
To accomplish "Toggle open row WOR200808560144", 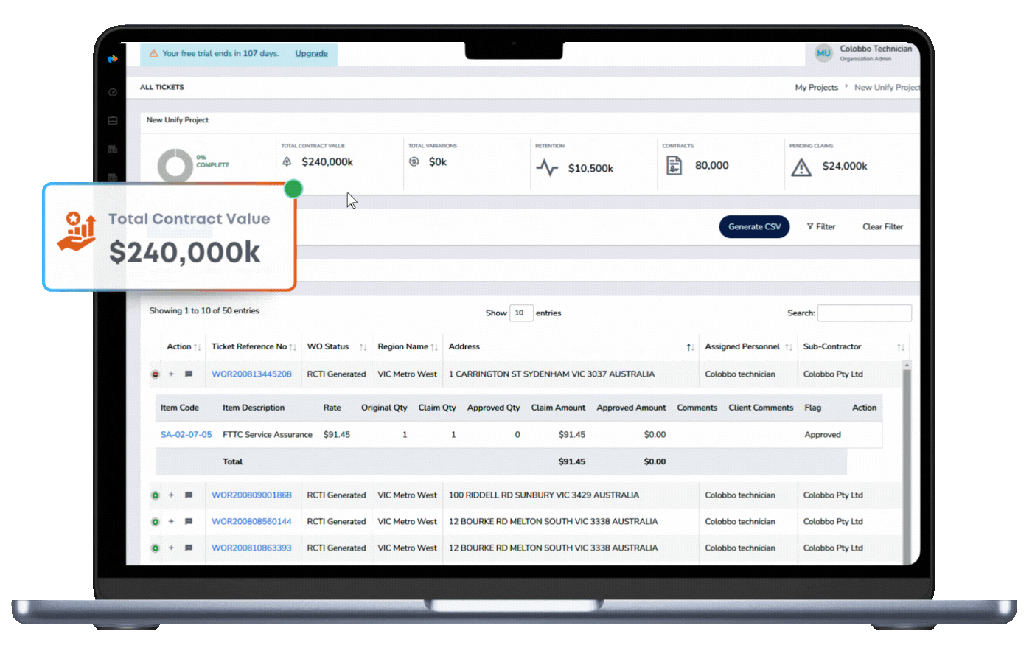I will (x=155, y=521).
